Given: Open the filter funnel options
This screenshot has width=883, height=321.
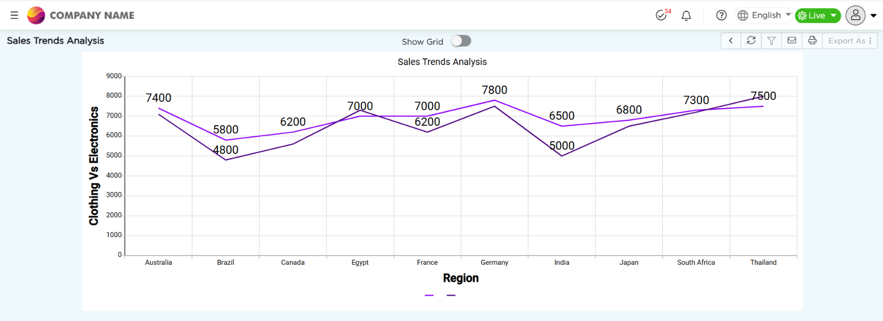Looking at the screenshot, I should (x=772, y=40).
